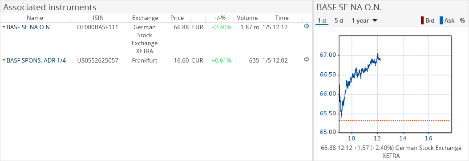
Task: Click the red Bid color swatch
Action: click(422, 20)
